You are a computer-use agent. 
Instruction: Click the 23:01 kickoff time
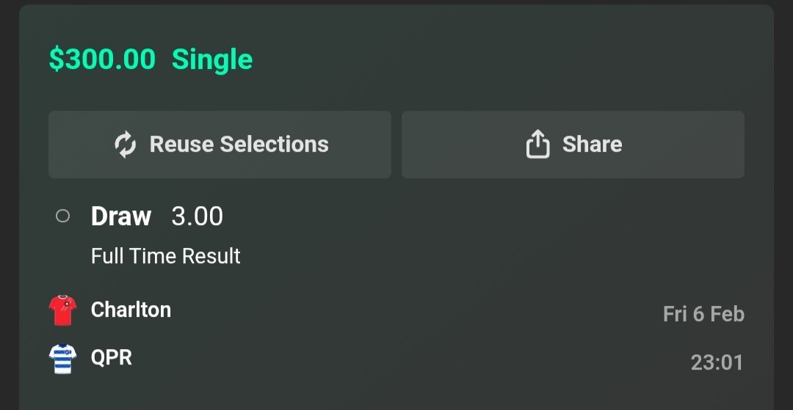(717, 362)
